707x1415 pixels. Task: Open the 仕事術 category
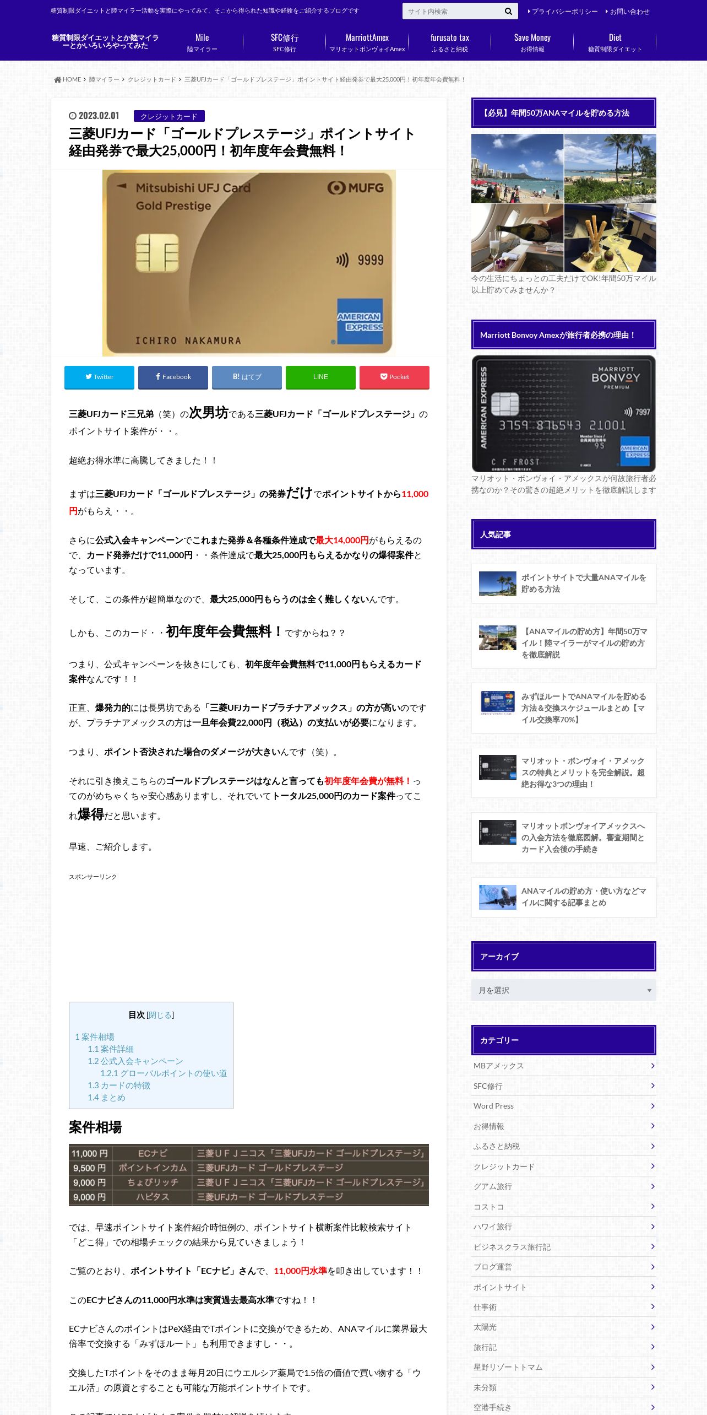click(x=564, y=1307)
